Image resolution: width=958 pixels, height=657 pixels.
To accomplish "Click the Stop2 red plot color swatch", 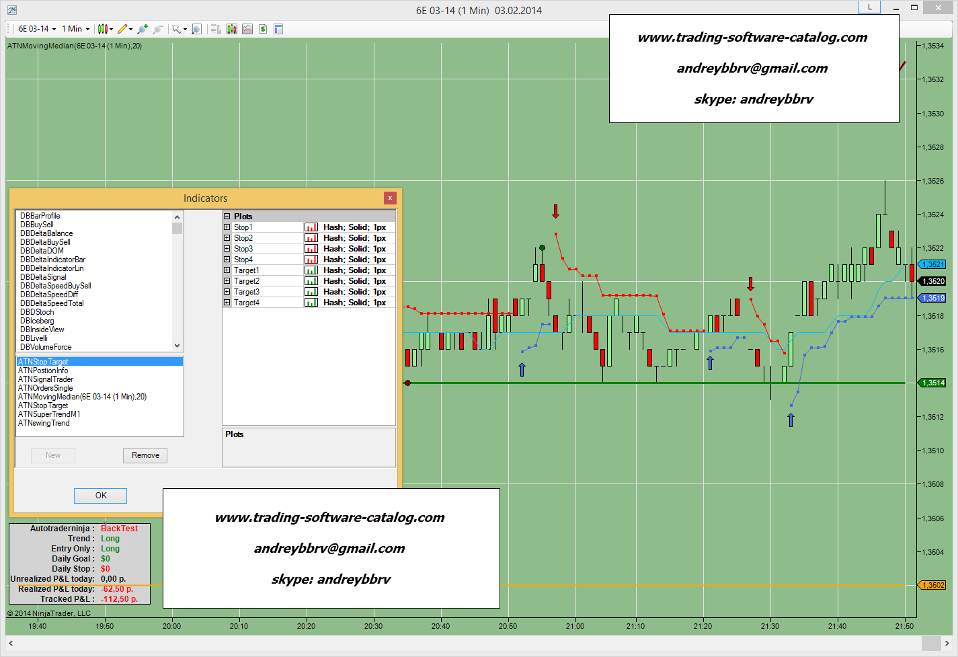I will (x=311, y=238).
